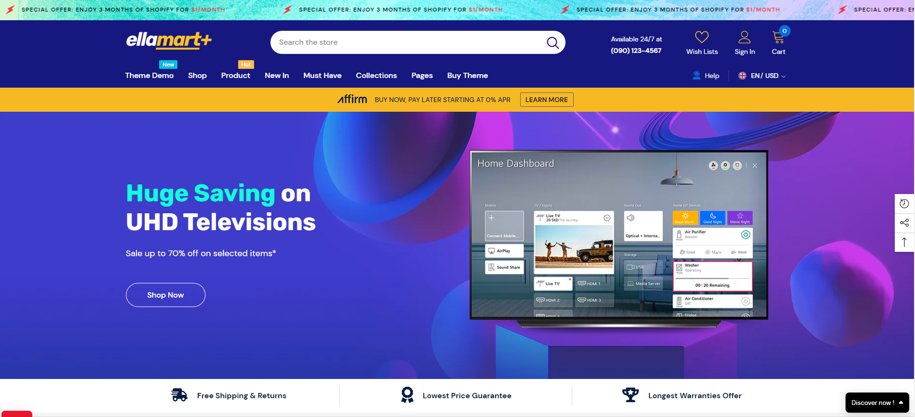Click phone number (090) 123-4567
The width and height of the screenshot is (915, 417).
[636, 51]
